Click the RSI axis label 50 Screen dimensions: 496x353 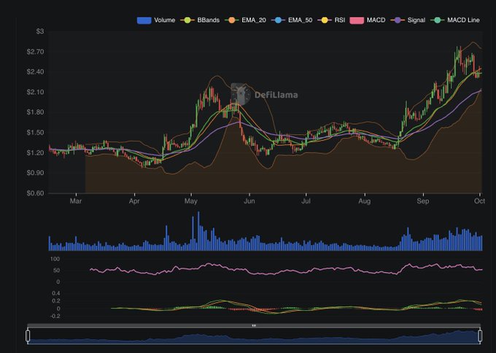tap(57, 271)
